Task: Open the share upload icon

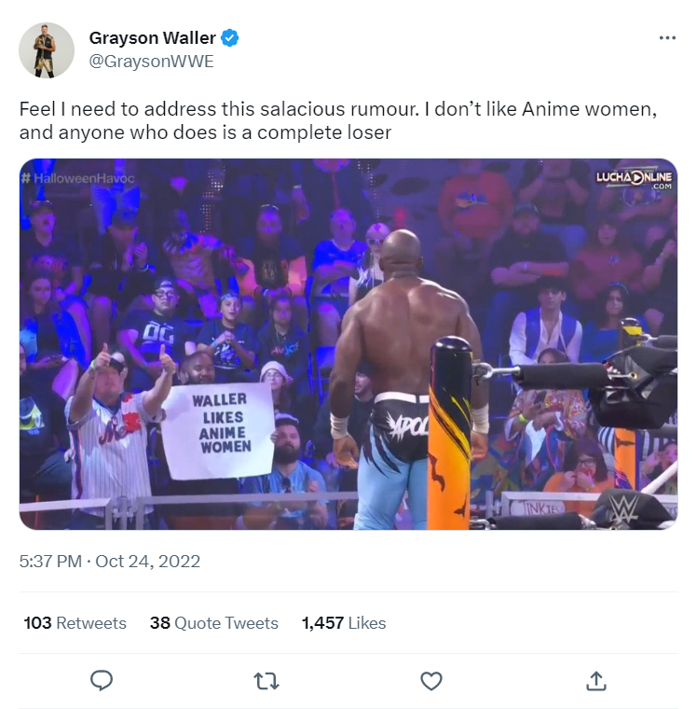Action: [x=595, y=681]
